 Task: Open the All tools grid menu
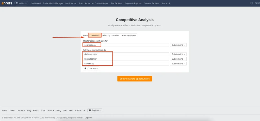coord(21,3)
